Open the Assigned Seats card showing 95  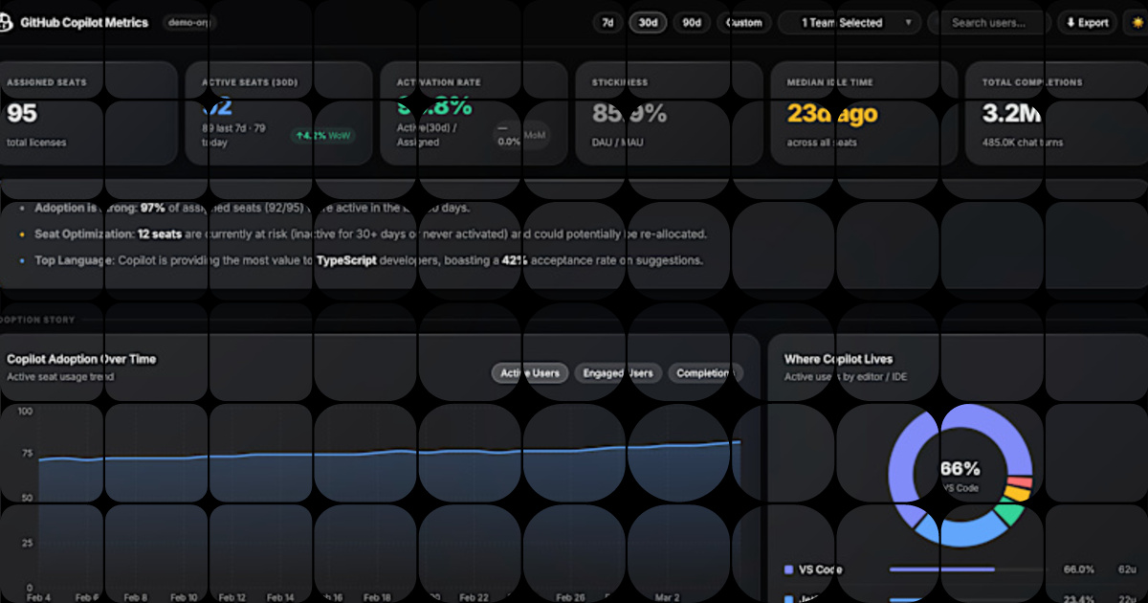tap(86, 114)
